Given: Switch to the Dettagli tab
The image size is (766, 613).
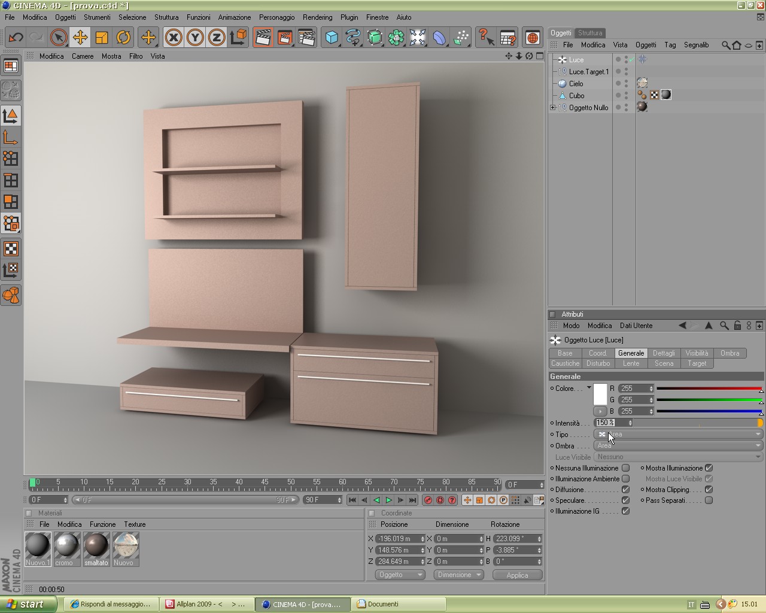Looking at the screenshot, I should [663, 353].
